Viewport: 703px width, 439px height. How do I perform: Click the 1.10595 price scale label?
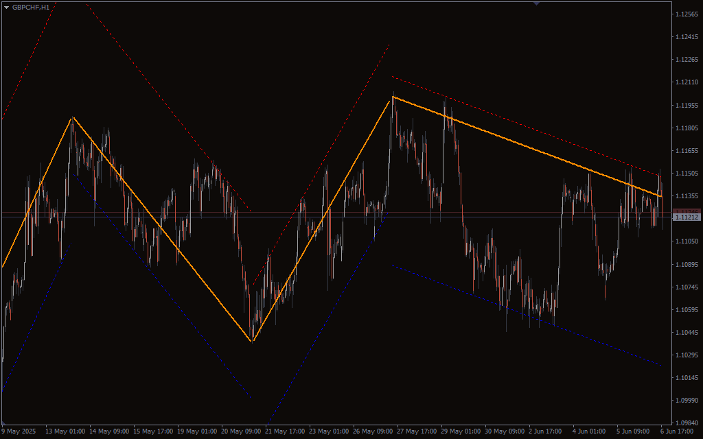pyautogui.click(x=687, y=309)
